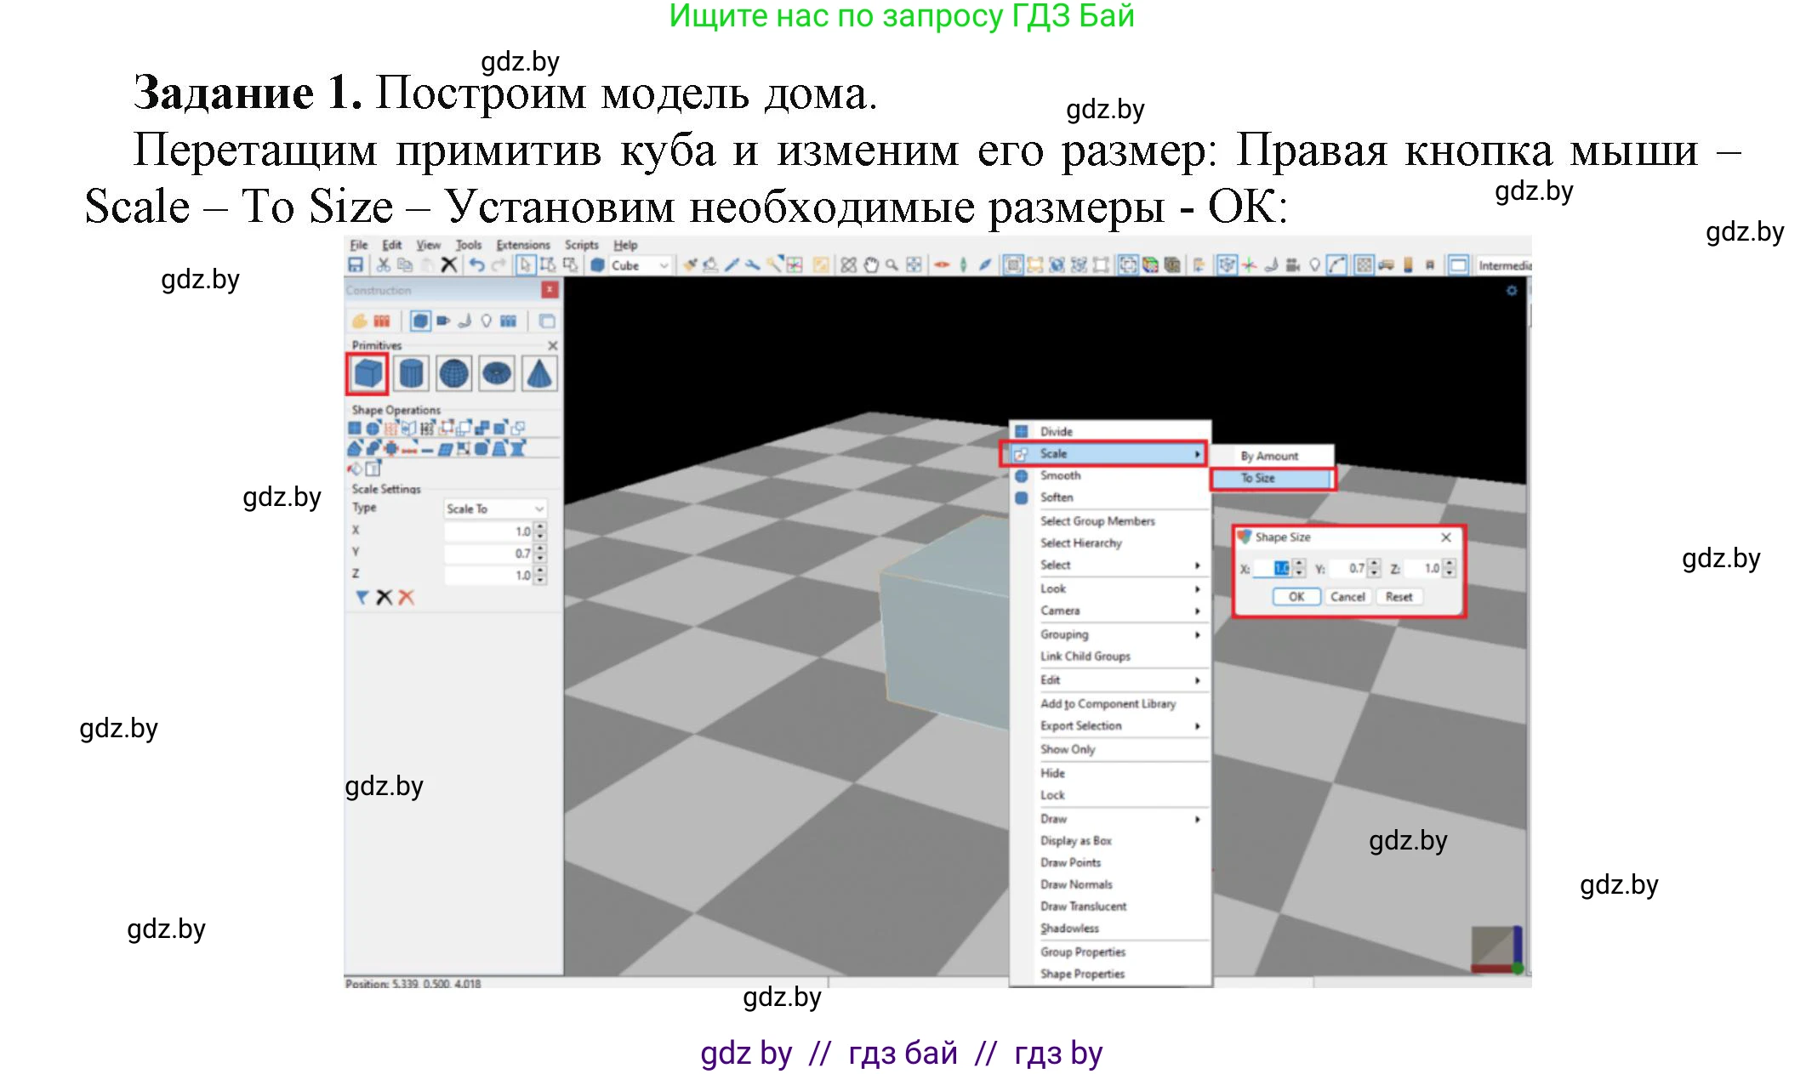Viewport: 1806px width, 1074px height.
Task: Toggle shapes mode in Construction panel
Action: [420, 321]
